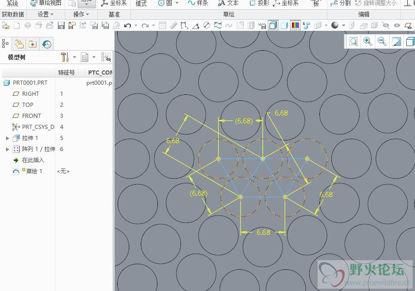The width and height of the screenshot is (415, 291).
Task: Open the 设置 group dropdown
Action: [46, 14]
